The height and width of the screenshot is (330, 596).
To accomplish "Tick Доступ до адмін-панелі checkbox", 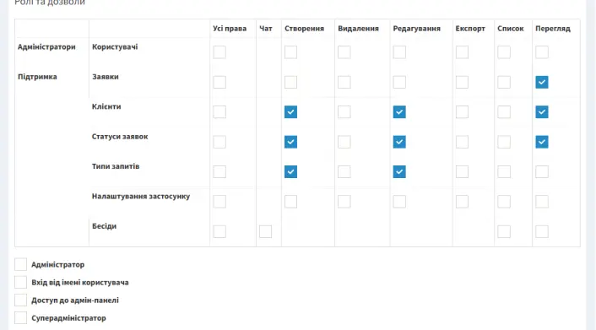I will pos(20,300).
